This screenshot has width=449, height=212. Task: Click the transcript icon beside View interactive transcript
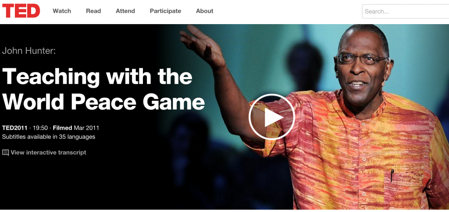(5, 152)
